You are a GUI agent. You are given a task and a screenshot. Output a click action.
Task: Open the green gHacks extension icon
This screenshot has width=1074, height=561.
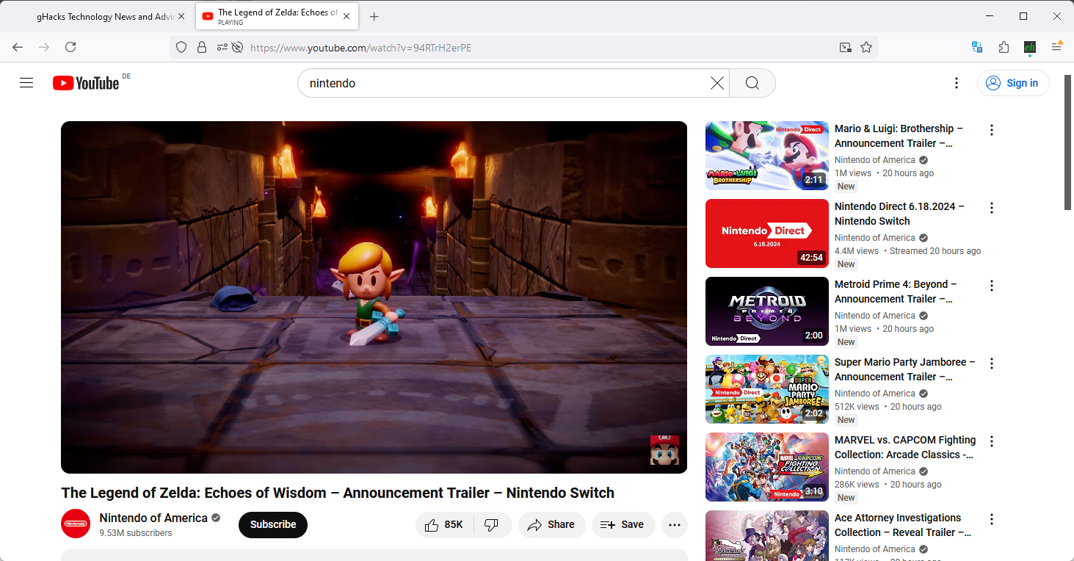pyautogui.click(x=1030, y=47)
